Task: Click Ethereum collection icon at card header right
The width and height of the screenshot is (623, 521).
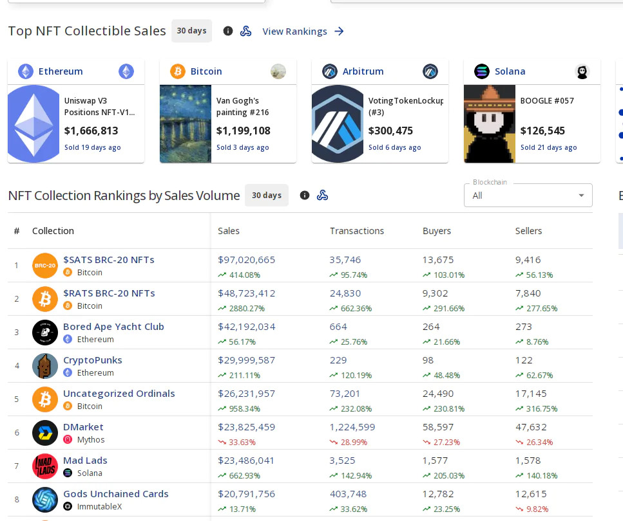Action: (126, 71)
